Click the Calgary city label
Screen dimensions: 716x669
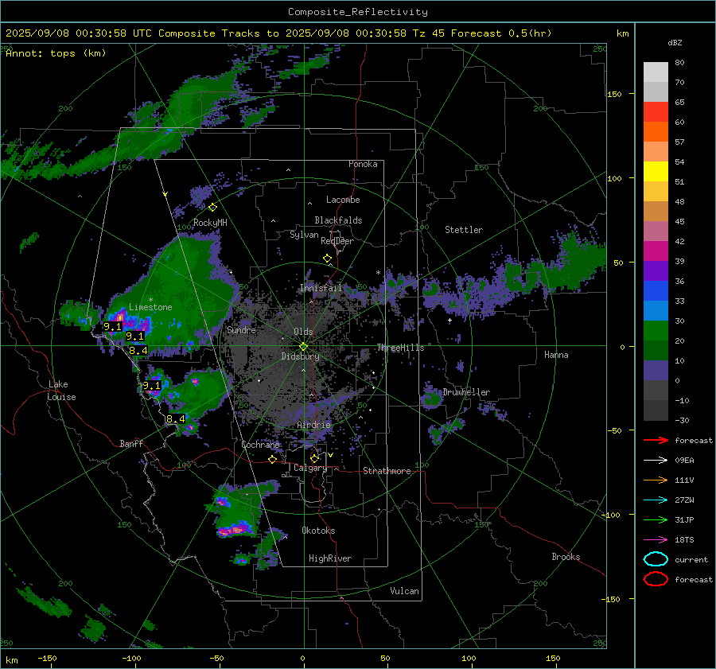pyautogui.click(x=310, y=468)
